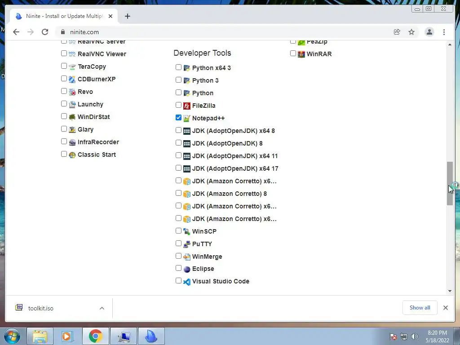460x345 pixels.
Task: Open Windows Start menu orb
Action: pos(12,336)
